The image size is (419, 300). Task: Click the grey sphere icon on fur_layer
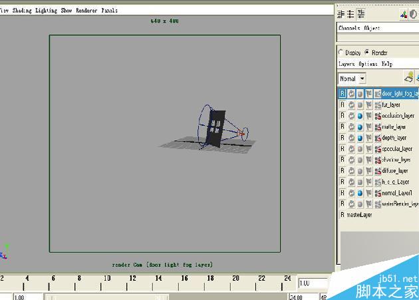coord(360,105)
